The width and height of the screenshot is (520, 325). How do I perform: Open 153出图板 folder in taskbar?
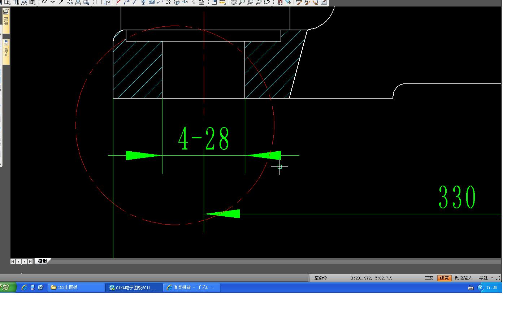point(76,288)
